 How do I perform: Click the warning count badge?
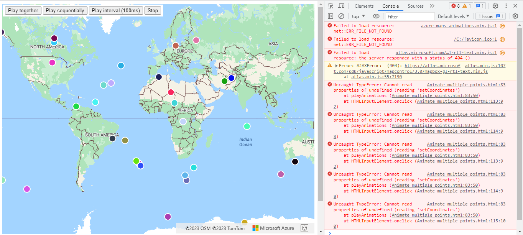click(x=467, y=6)
